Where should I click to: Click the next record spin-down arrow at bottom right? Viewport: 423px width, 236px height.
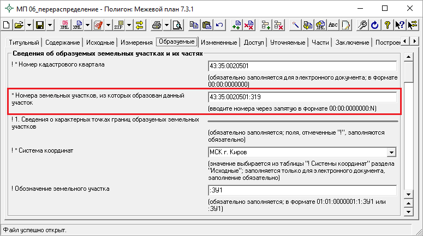click(409, 212)
